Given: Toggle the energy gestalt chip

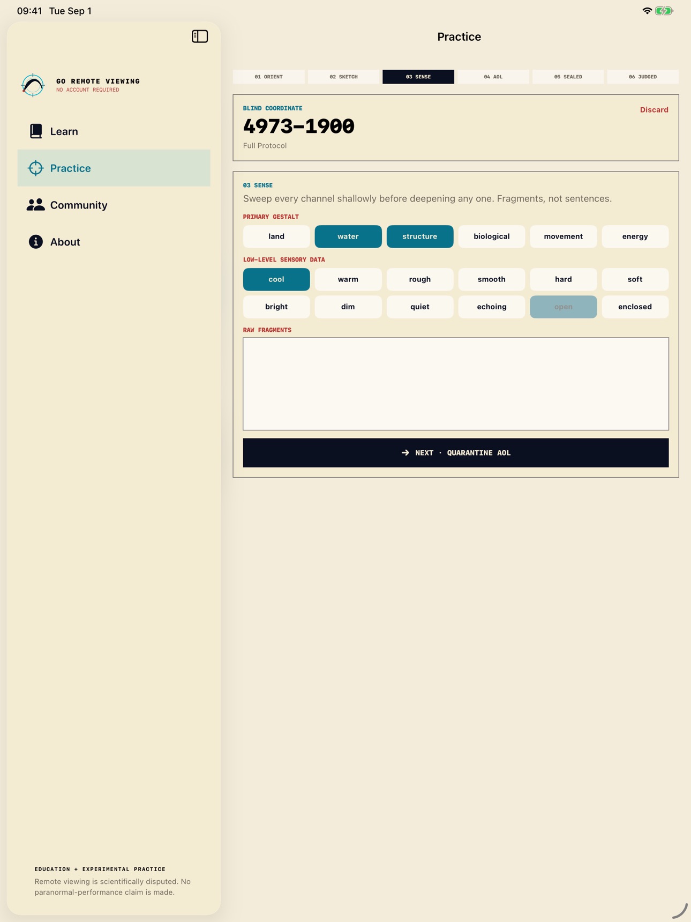Looking at the screenshot, I should pos(635,236).
